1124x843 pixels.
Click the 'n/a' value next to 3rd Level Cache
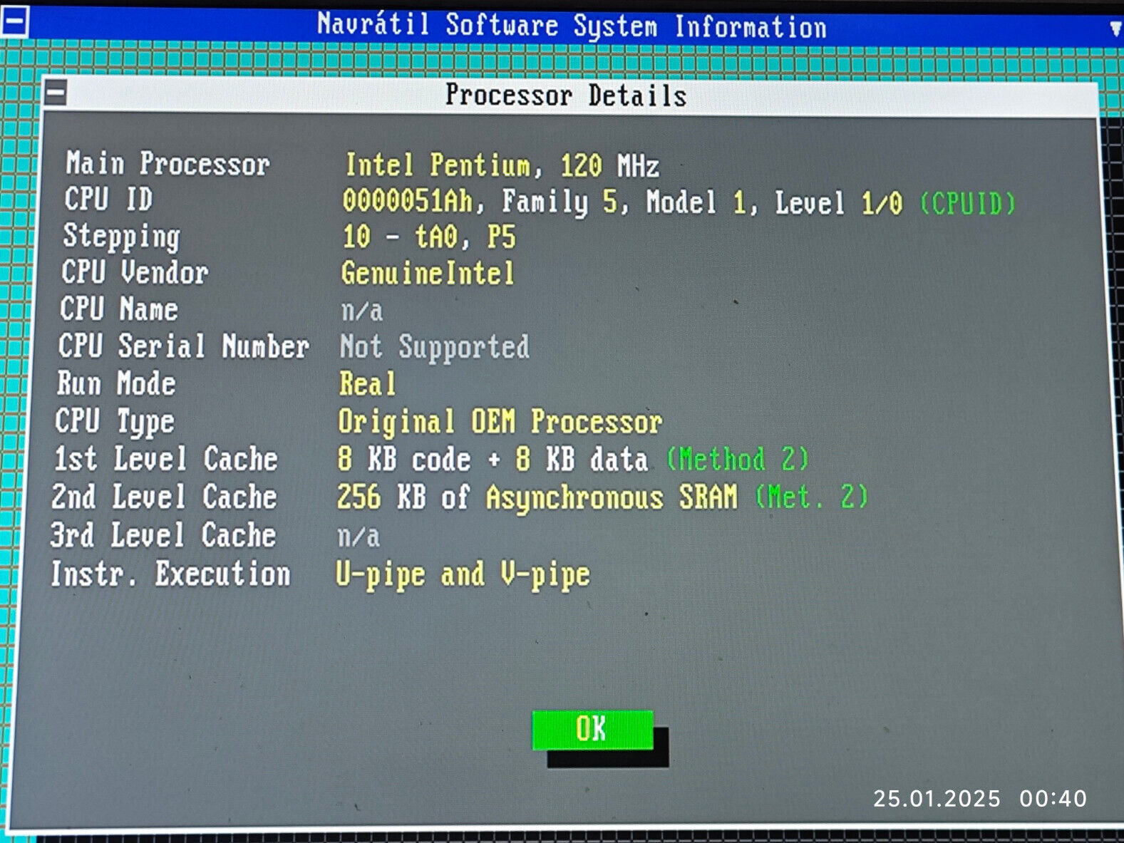coord(359,537)
